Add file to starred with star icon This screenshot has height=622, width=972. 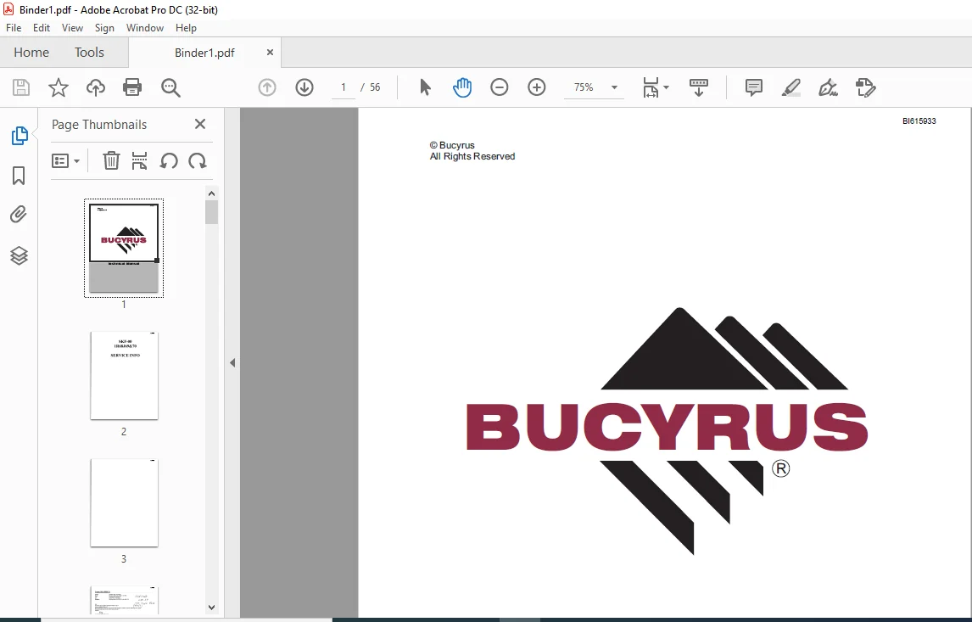59,87
